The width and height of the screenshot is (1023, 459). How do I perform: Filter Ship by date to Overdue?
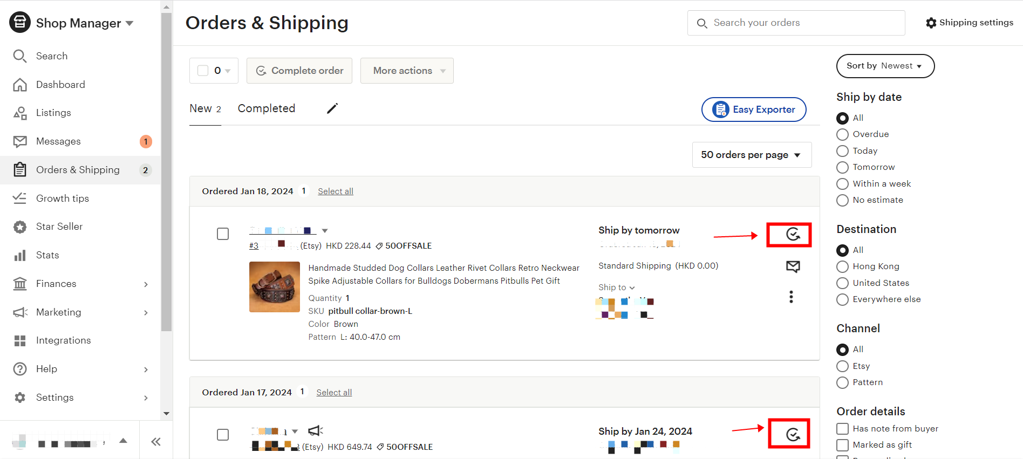coord(842,134)
